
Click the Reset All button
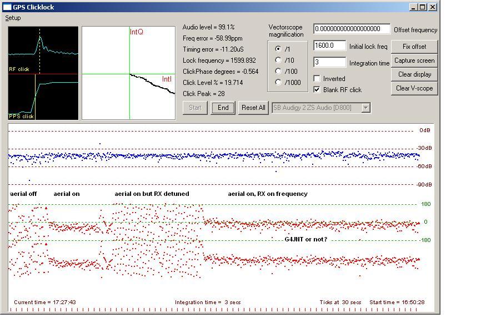click(253, 108)
